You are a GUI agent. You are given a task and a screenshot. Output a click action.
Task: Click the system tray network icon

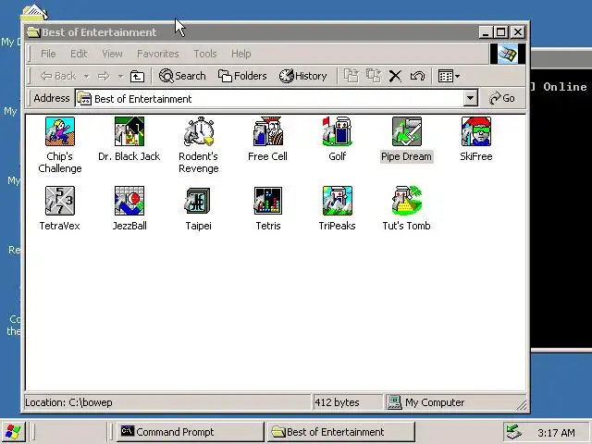point(513,432)
